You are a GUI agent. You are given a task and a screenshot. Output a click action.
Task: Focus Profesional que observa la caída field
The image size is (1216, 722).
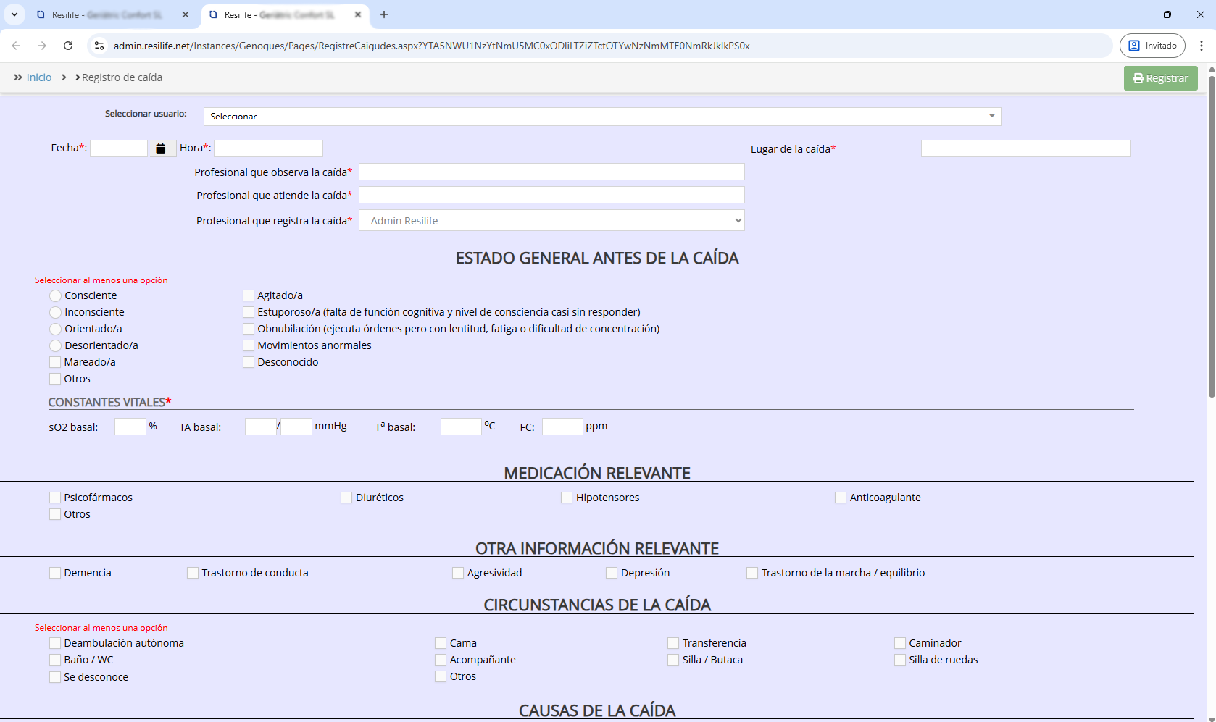551,172
